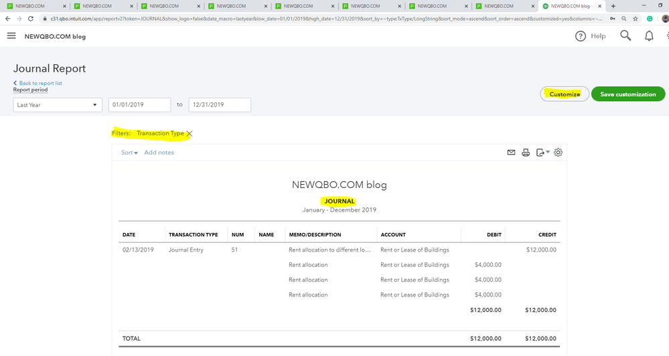Click Back to report list link
Screen dimensions: 669x356
coord(38,83)
